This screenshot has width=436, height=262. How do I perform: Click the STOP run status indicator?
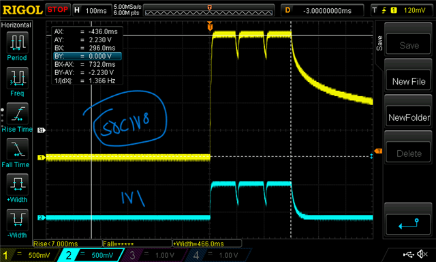57,10
